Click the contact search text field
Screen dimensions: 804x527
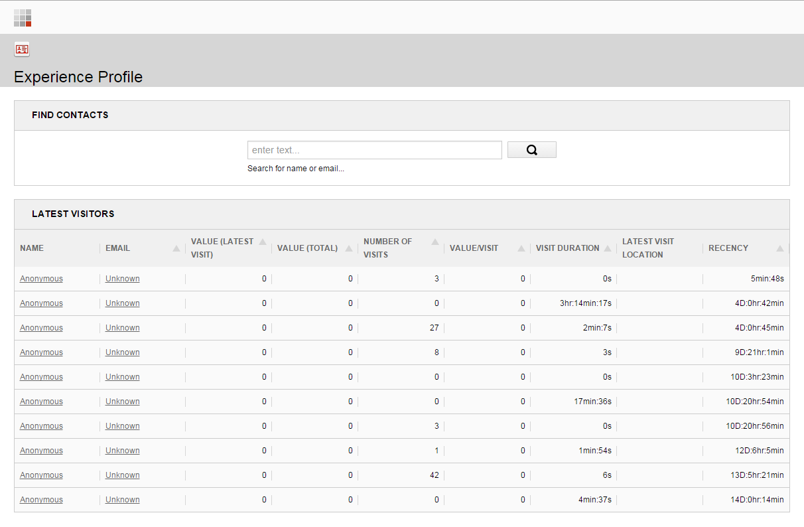374,149
